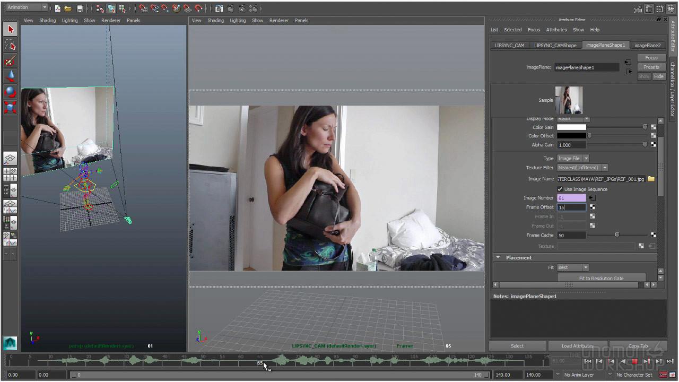Open the Attributes menu in Attribute Editor
679x382 pixels.
556,30
